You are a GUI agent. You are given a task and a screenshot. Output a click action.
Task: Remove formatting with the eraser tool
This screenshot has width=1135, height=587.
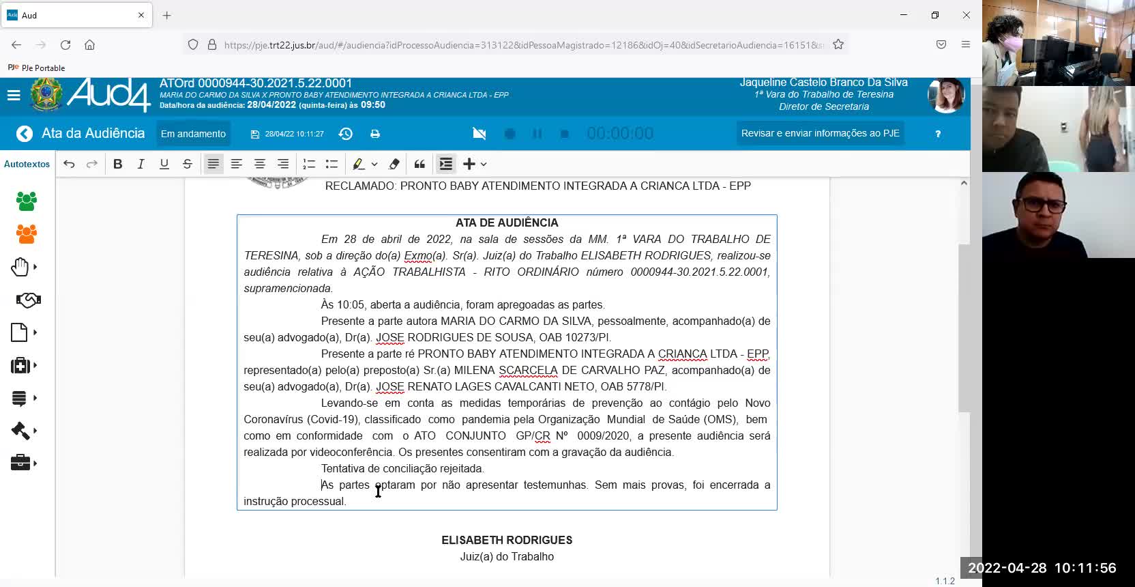[x=394, y=164]
